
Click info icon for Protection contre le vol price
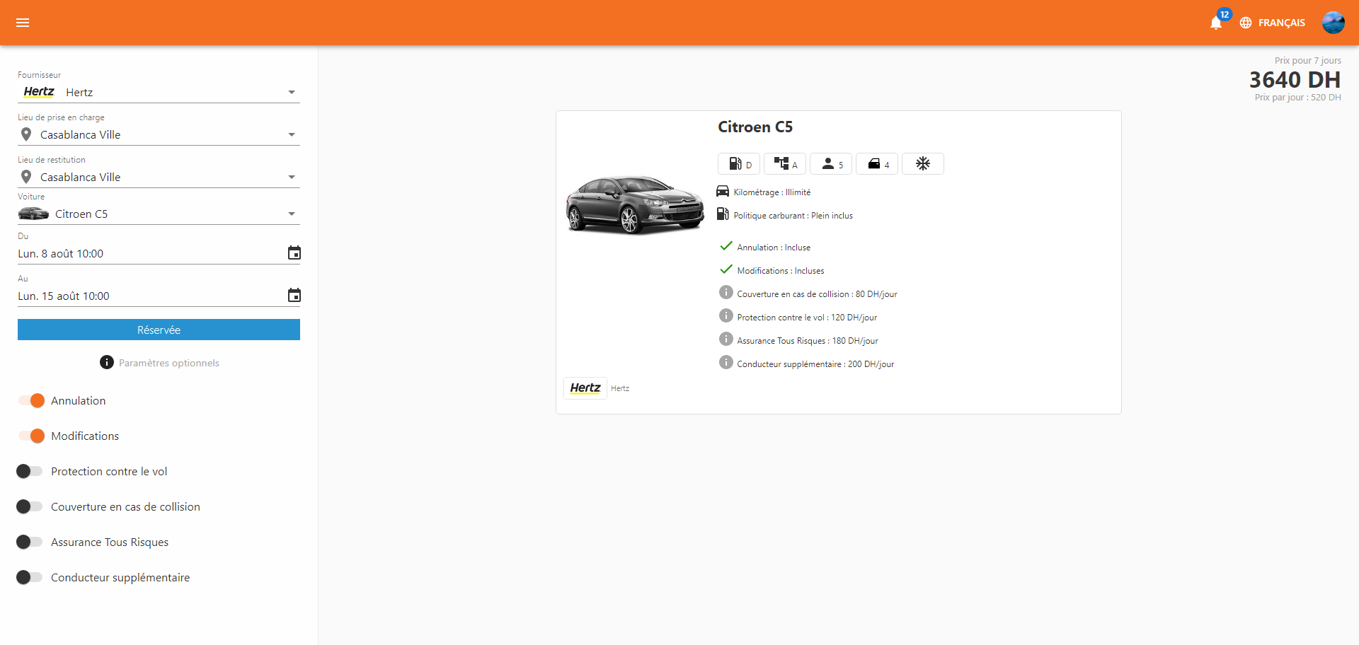(x=726, y=315)
